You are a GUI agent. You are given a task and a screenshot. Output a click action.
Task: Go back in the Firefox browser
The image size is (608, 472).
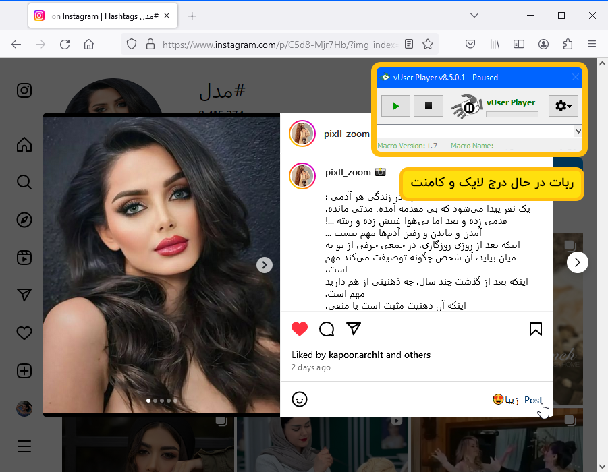pyautogui.click(x=16, y=45)
